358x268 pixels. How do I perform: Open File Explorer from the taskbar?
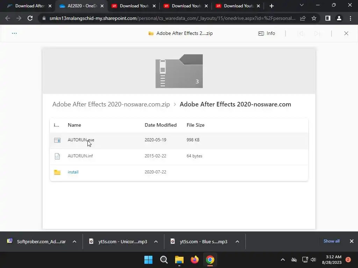(x=179, y=260)
